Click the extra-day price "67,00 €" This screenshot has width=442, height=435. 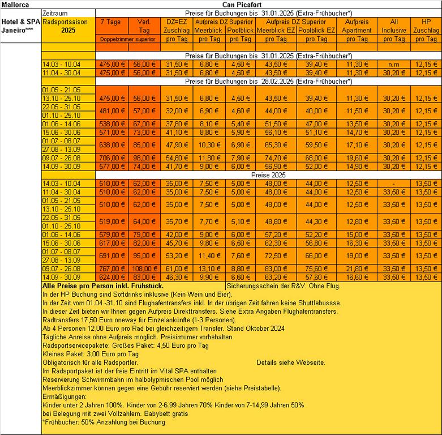[x=144, y=124]
